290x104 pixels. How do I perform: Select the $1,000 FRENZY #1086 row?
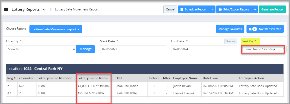click(145, 86)
